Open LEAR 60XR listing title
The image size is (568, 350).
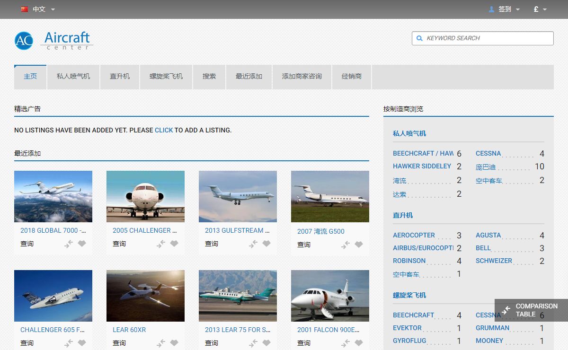(129, 330)
